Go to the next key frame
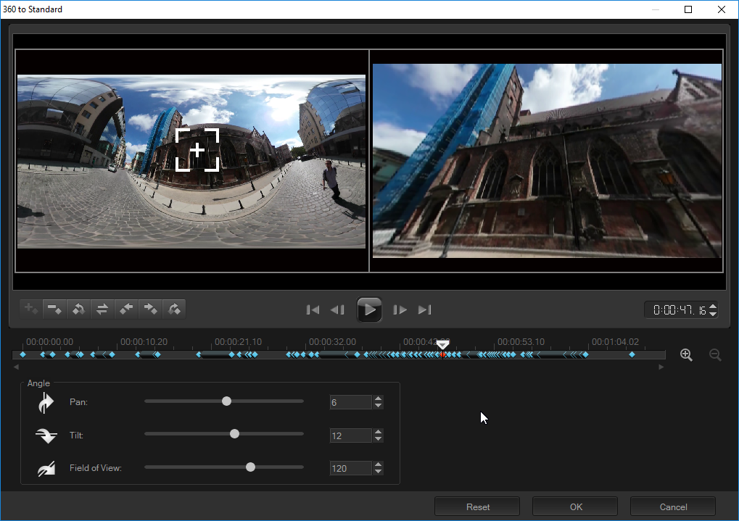This screenshot has width=739, height=521. tap(174, 309)
